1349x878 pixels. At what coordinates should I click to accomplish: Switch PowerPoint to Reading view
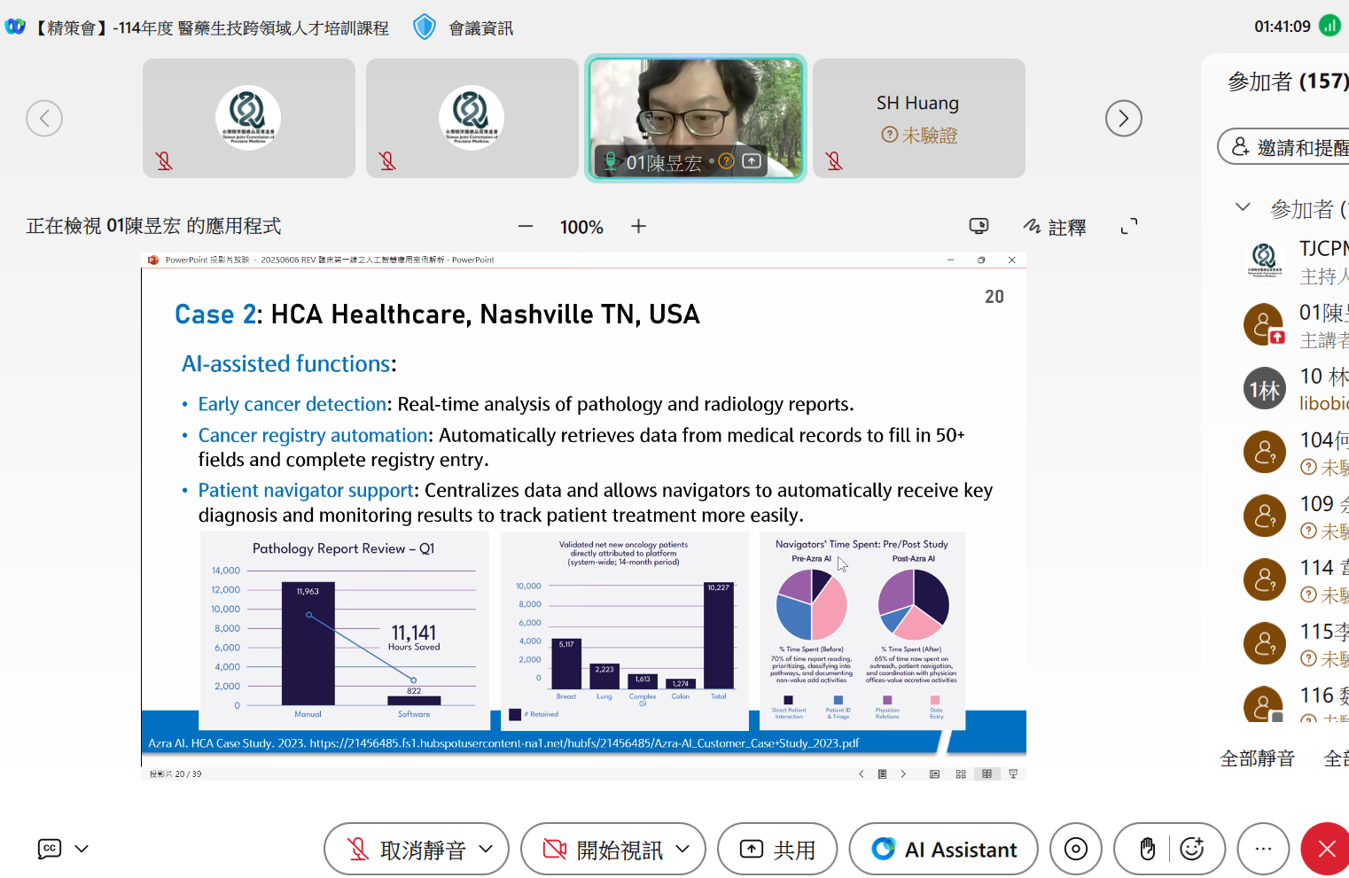click(x=986, y=773)
